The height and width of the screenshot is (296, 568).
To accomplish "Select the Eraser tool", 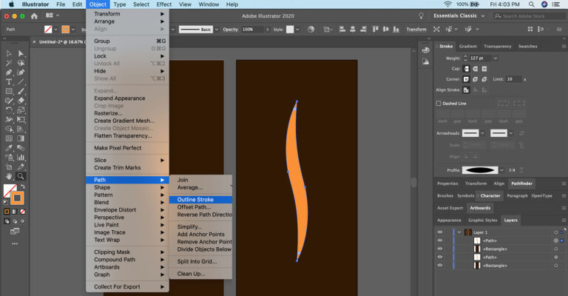I will 21,101.
